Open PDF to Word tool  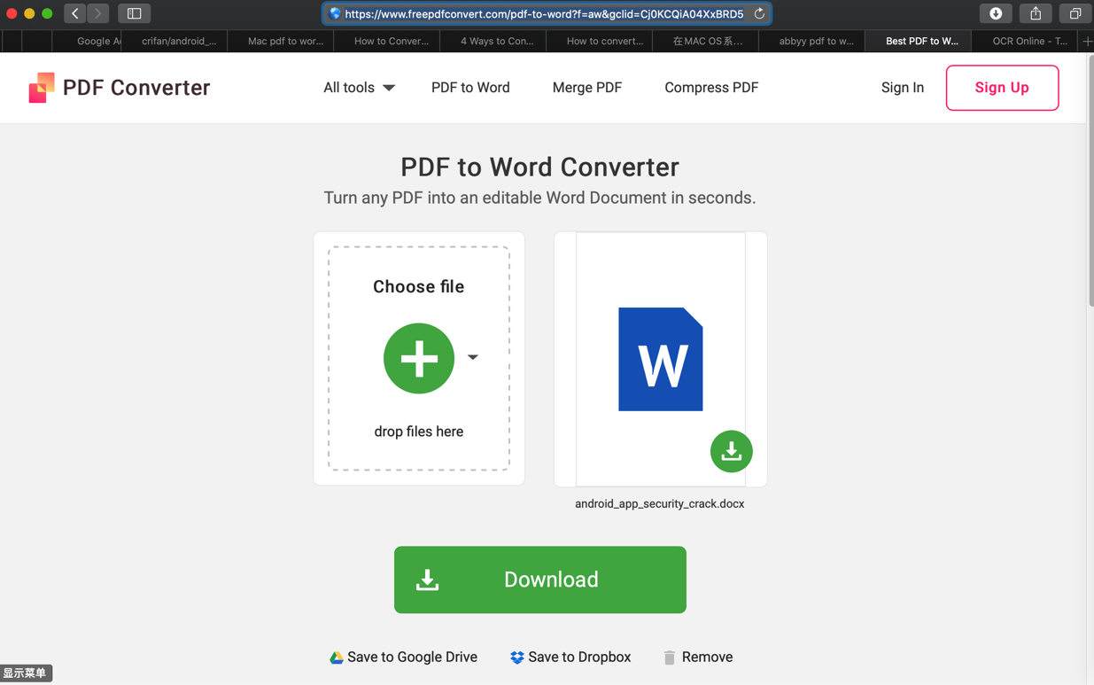coord(470,88)
